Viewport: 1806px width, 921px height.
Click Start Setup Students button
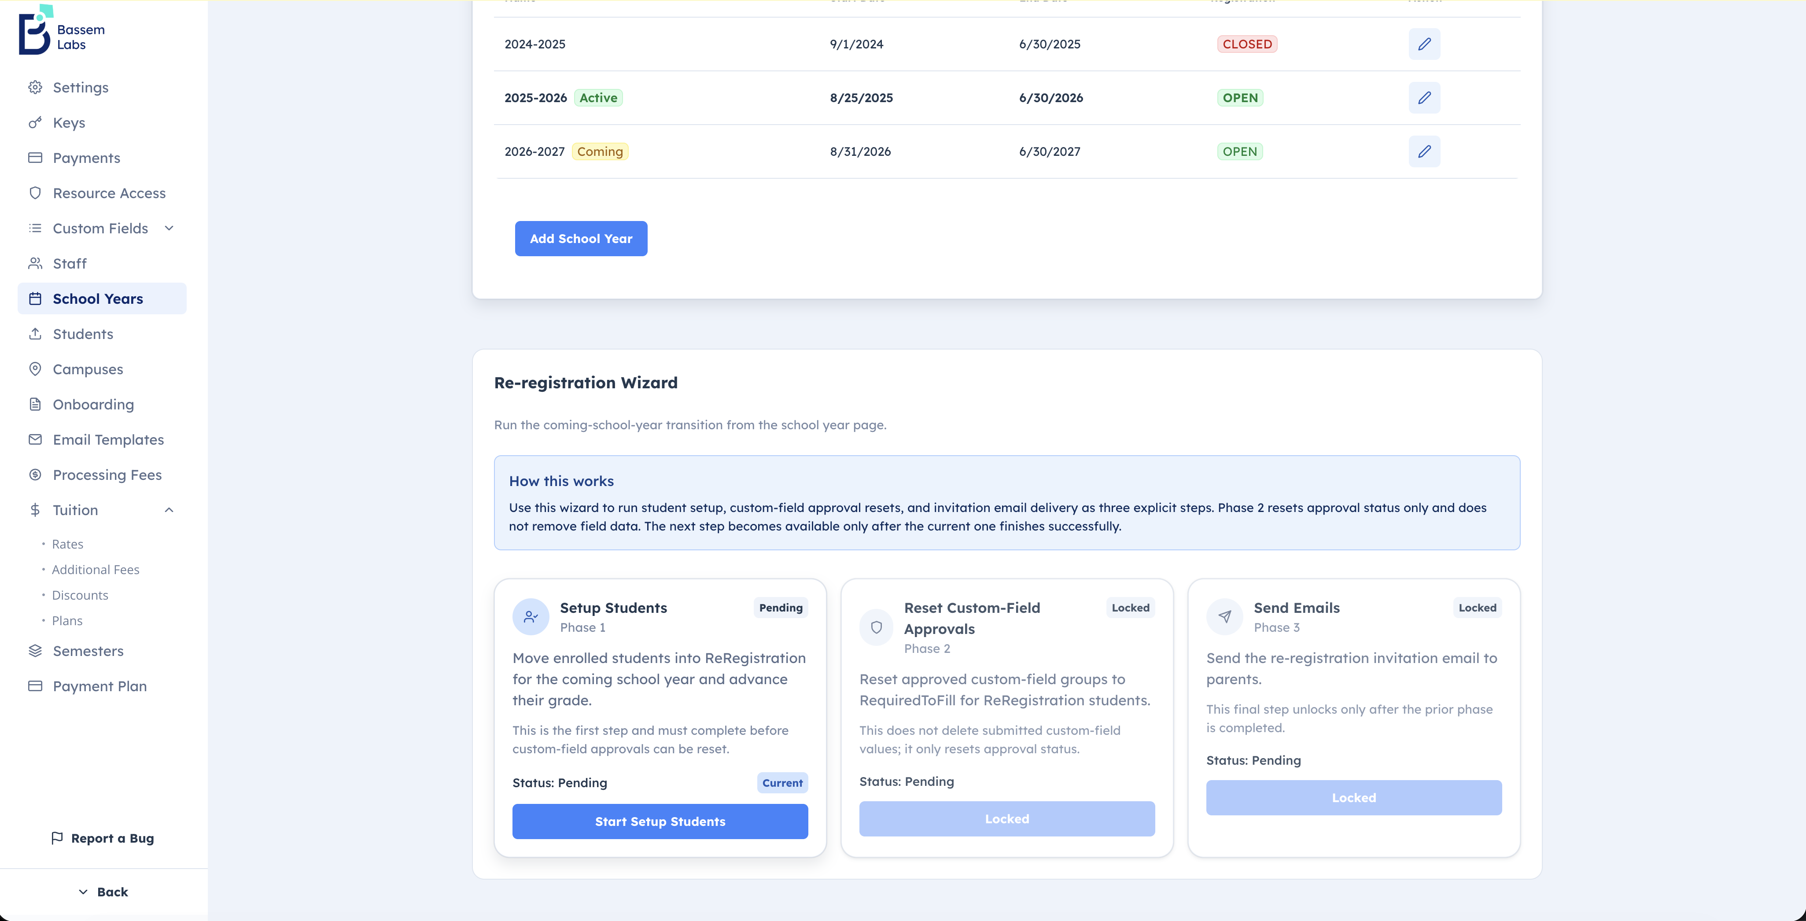[660, 822]
